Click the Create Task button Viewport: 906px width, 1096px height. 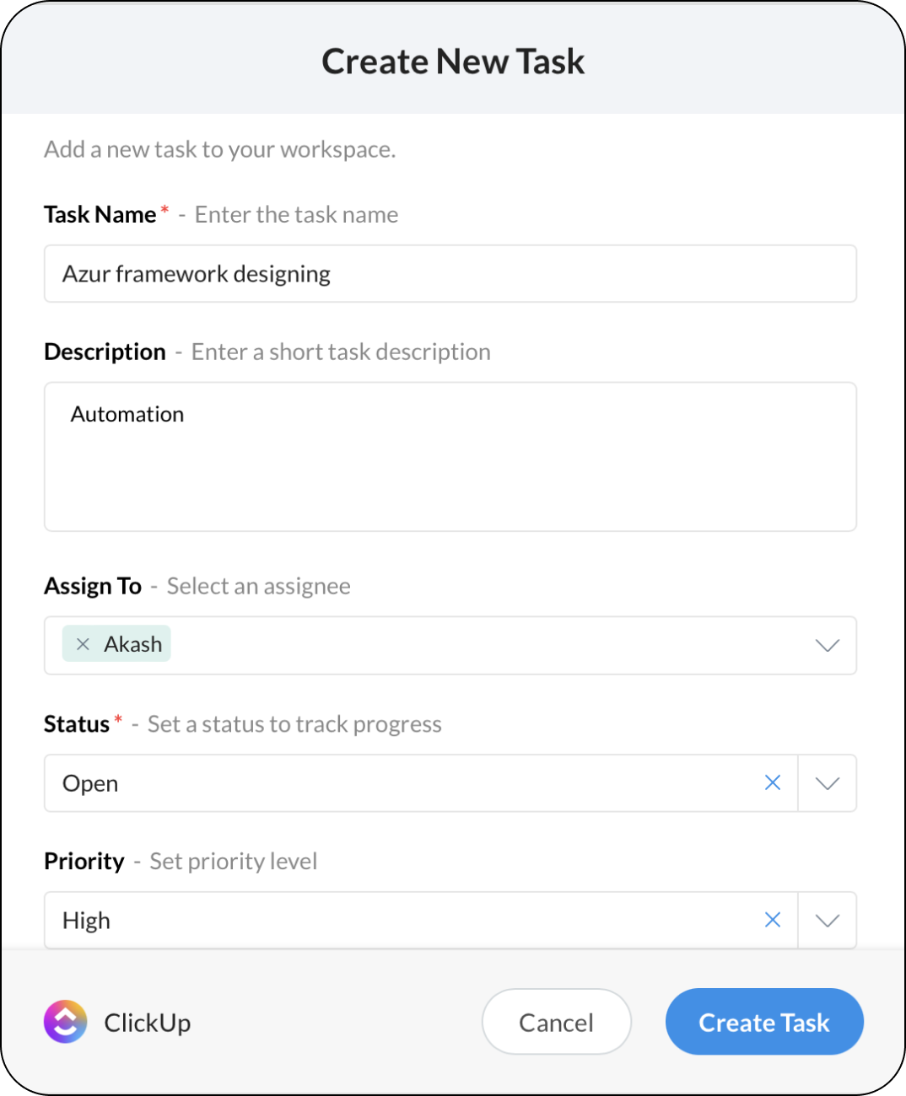click(764, 1022)
